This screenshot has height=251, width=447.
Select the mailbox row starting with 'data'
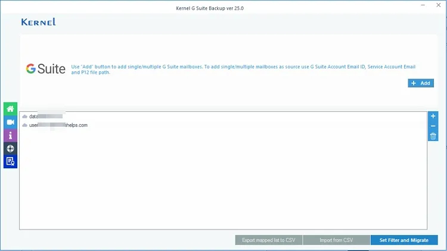click(223, 117)
